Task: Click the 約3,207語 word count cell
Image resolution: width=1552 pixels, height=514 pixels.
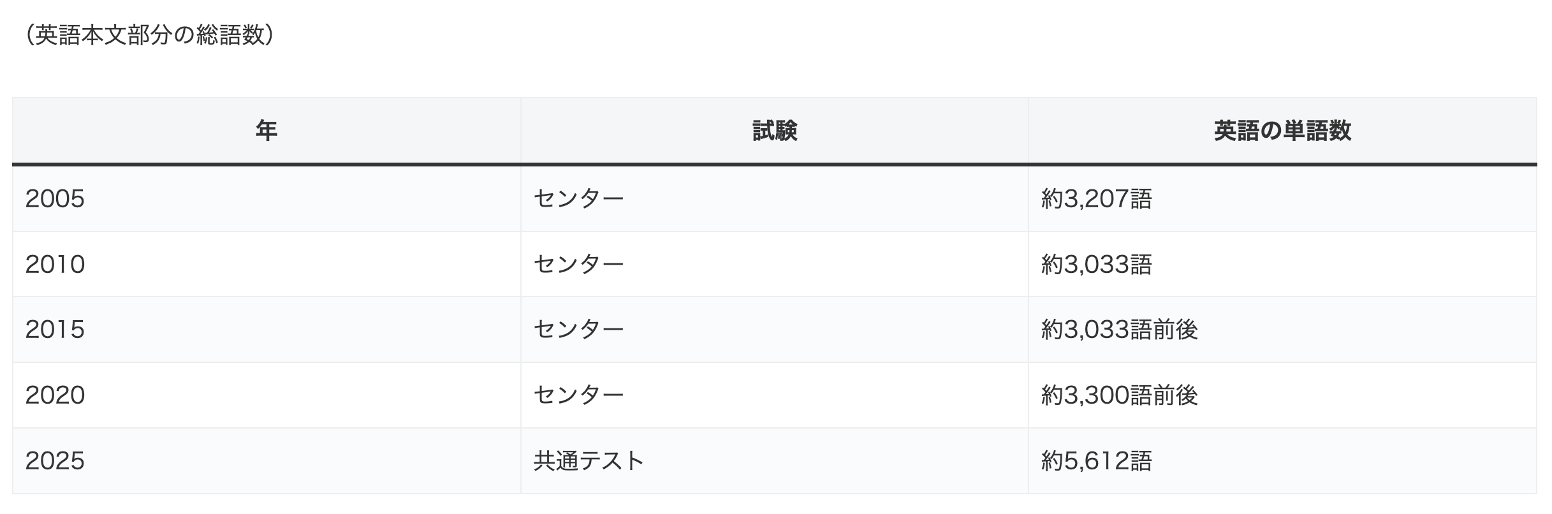Action: [1096, 199]
